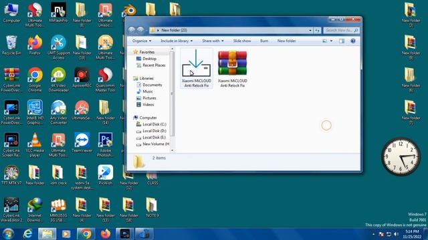
Task: Select Libraries in navigation pane
Action: click(146, 78)
